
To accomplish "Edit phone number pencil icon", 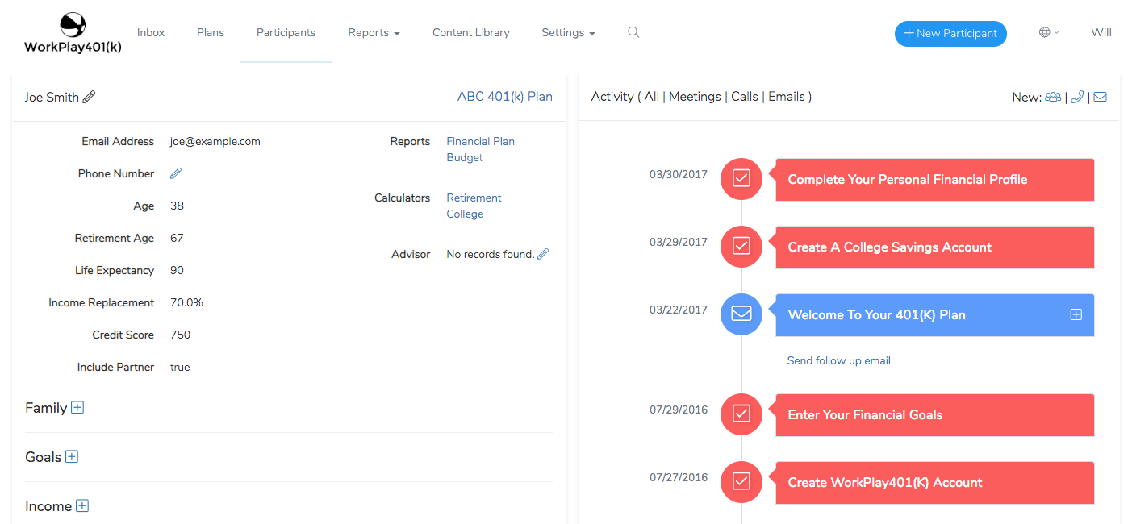I will click(176, 173).
